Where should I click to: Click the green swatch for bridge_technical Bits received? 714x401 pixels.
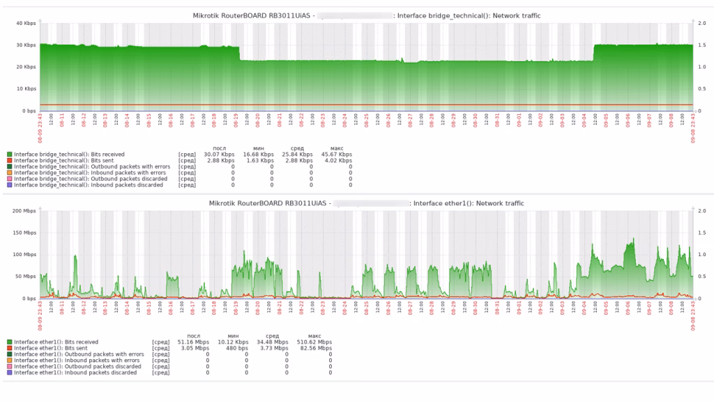point(10,155)
